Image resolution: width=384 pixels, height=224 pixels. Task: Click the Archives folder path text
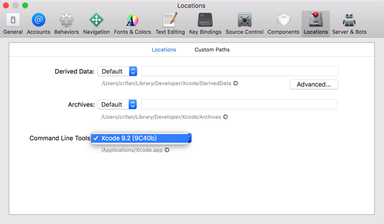coord(161,117)
